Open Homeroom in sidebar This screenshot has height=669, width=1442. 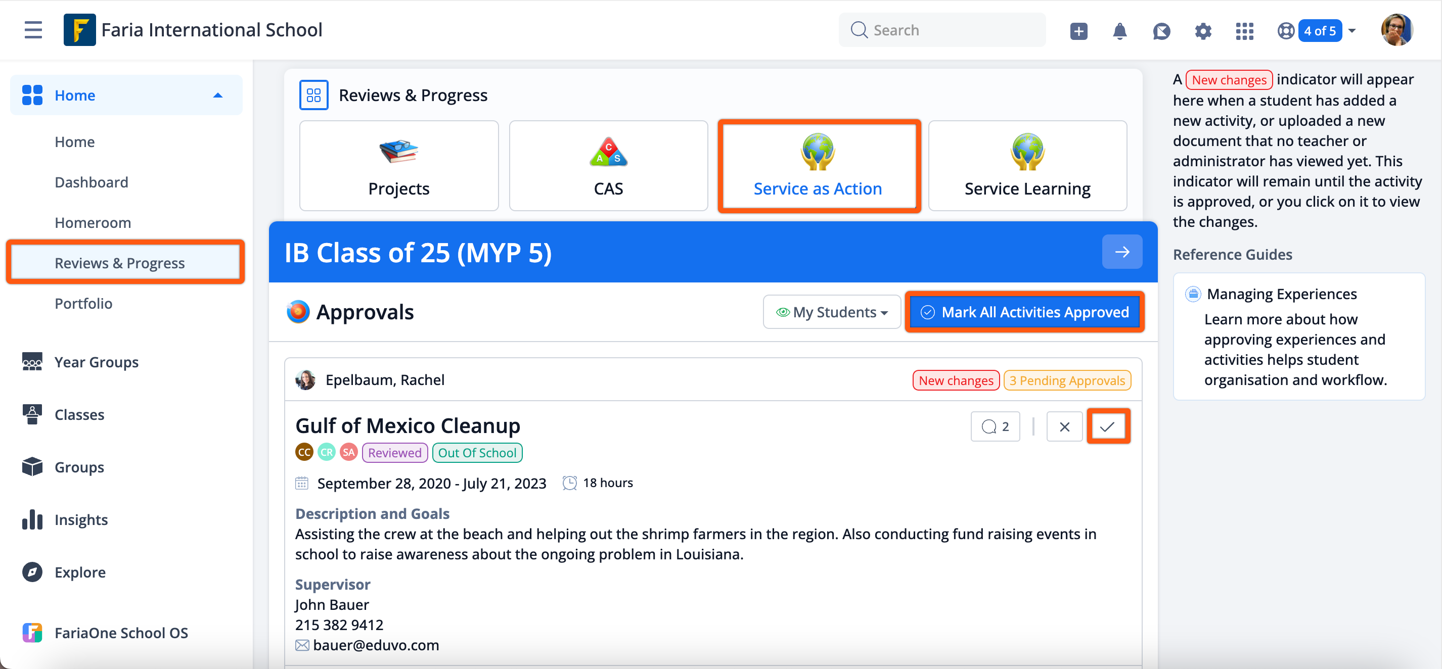(x=93, y=223)
